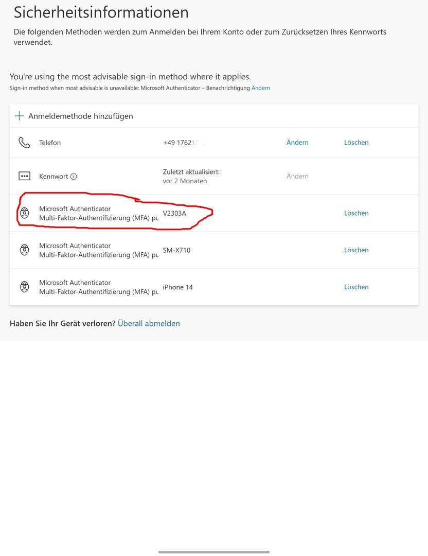
Task: Tap the bottom home gesture bar
Action: click(214, 552)
